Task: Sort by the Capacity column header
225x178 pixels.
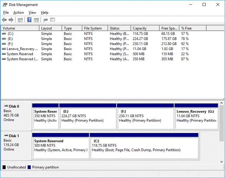Action: 145,28
